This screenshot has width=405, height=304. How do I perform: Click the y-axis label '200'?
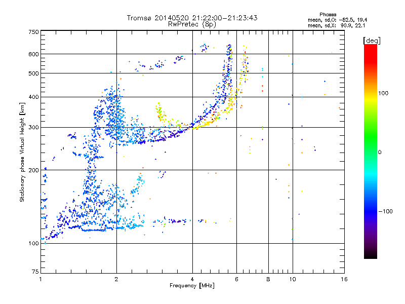pos(34,170)
